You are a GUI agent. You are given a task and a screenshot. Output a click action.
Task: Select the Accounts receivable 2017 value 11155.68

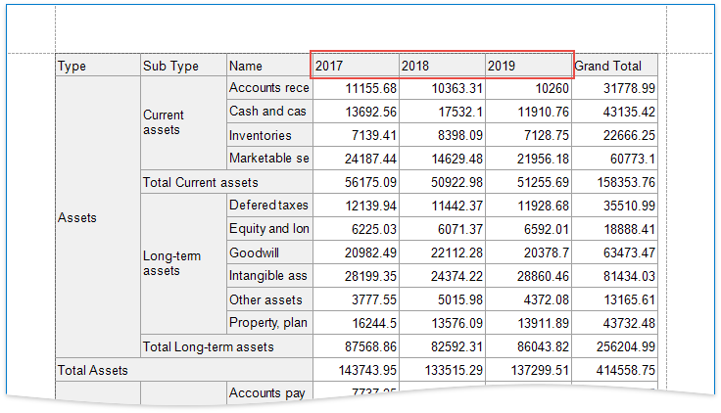click(x=355, y=88)
